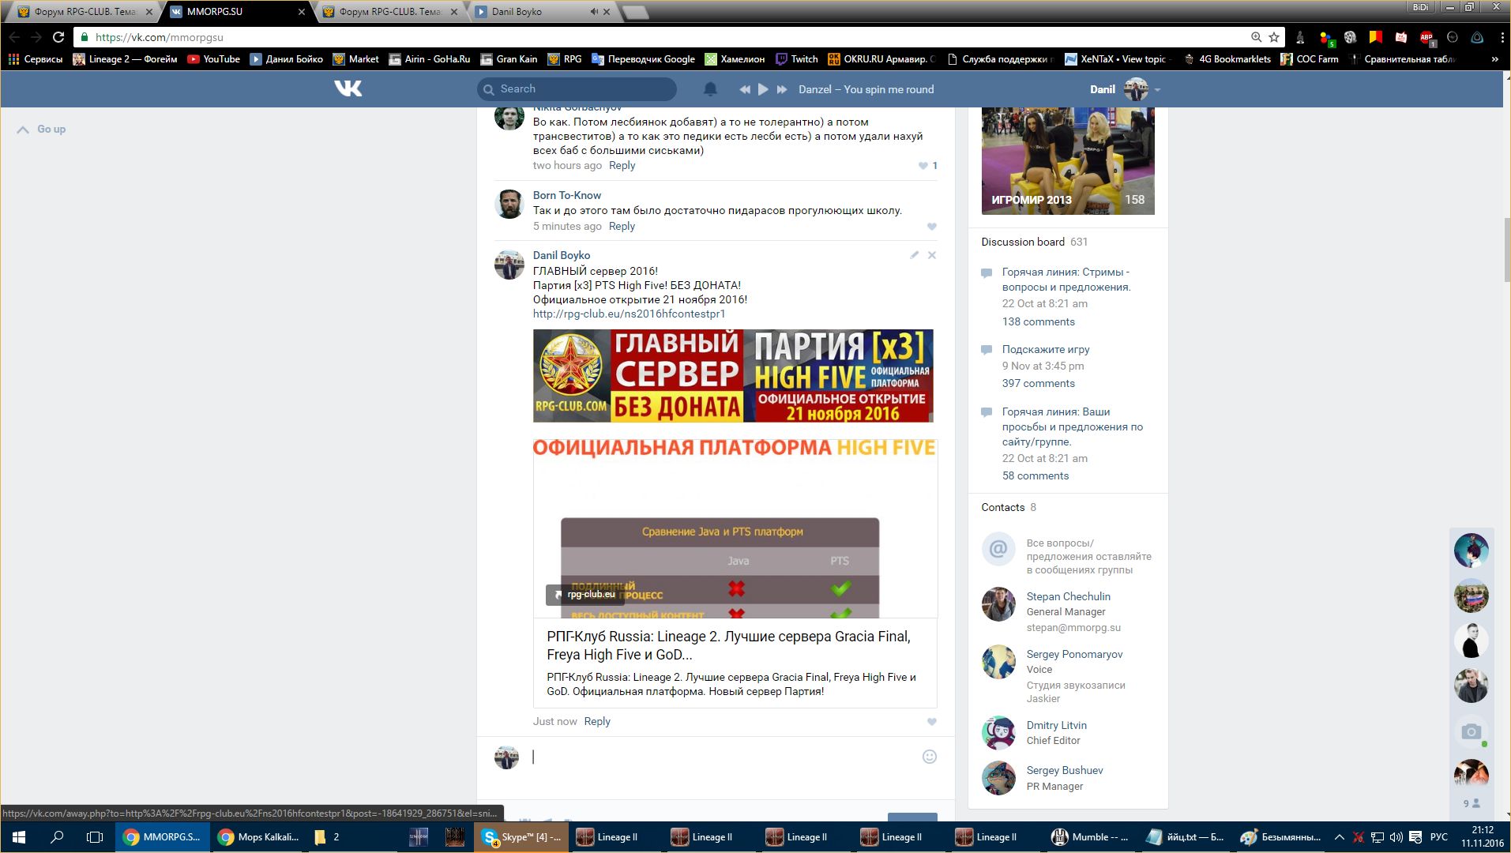Switch to the MMORPG.SU browser tab
Image resolution: width=1511 pixels, height=853 pixels.
(237, 12)
